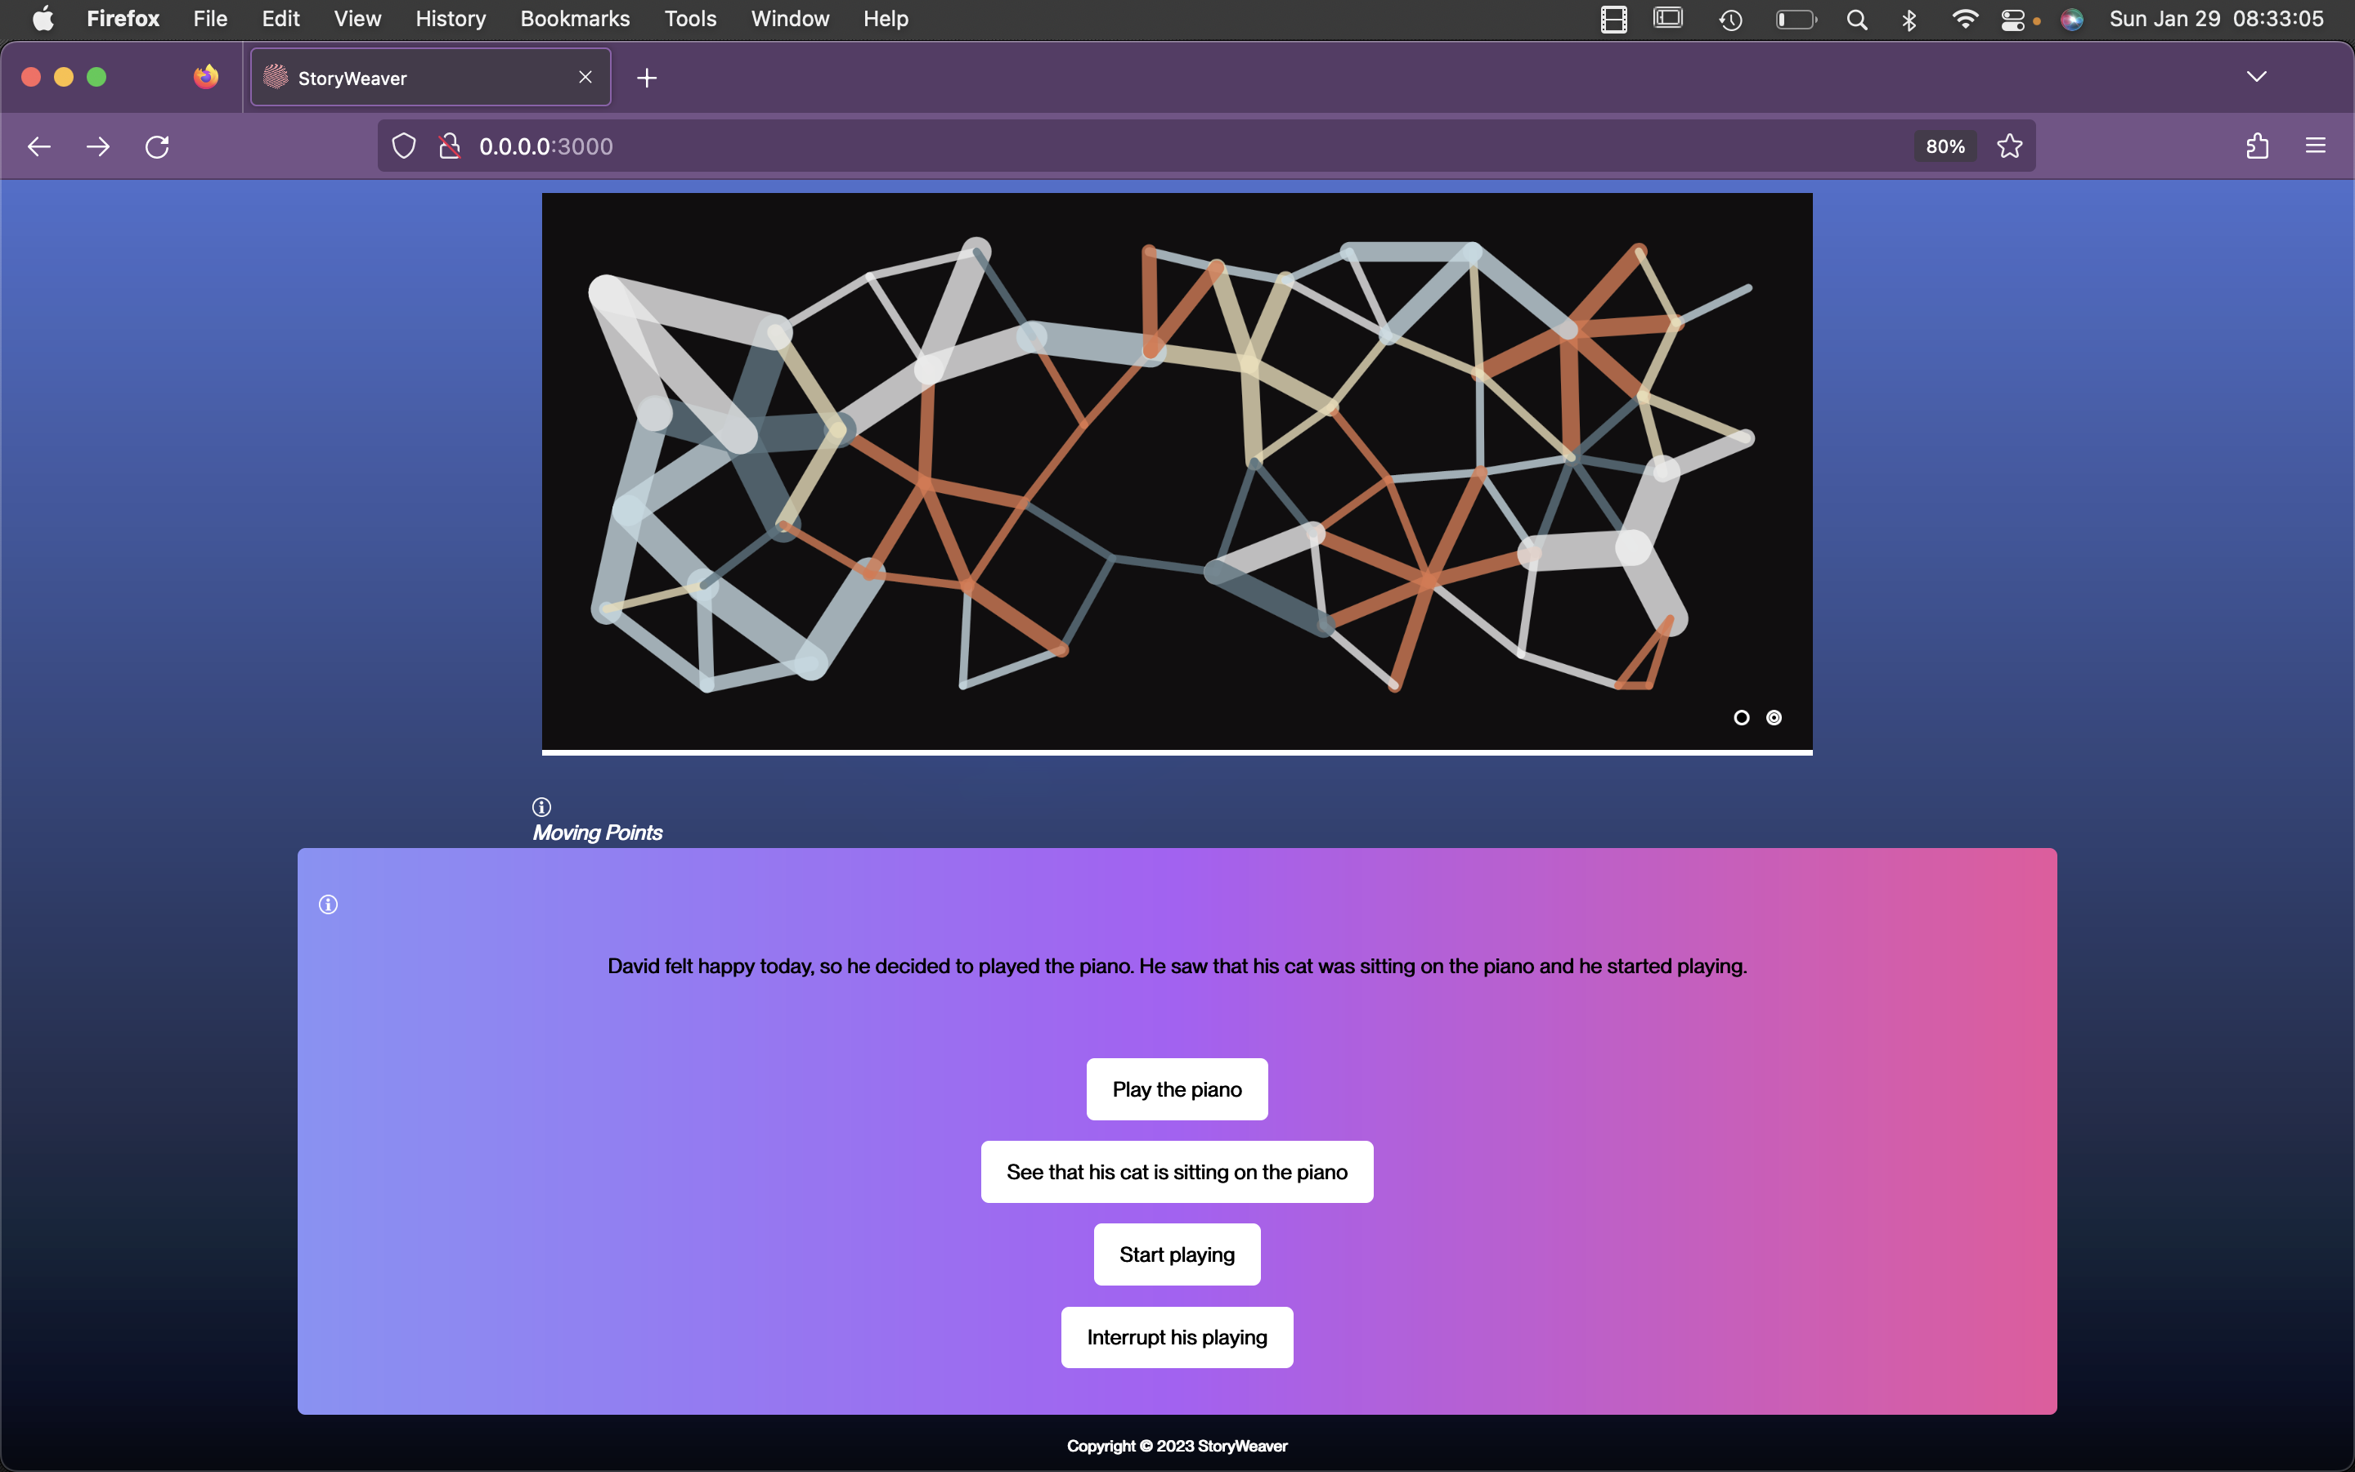Click the insecure connection lock icon
The height and width of the screenshot is (1472, 2355).
(x=449, y=146)
